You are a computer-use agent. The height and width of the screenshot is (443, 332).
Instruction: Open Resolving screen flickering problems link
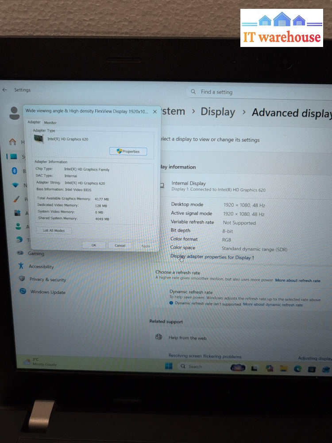coord(205,356)
